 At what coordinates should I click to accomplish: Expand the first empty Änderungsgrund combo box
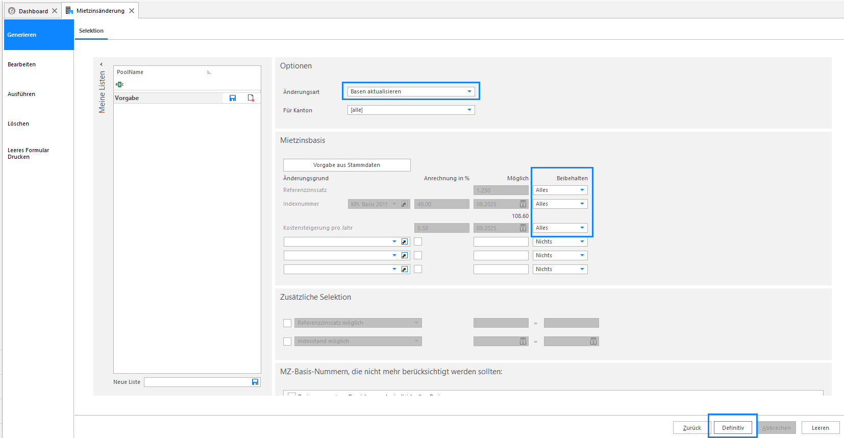click(394, 241)
